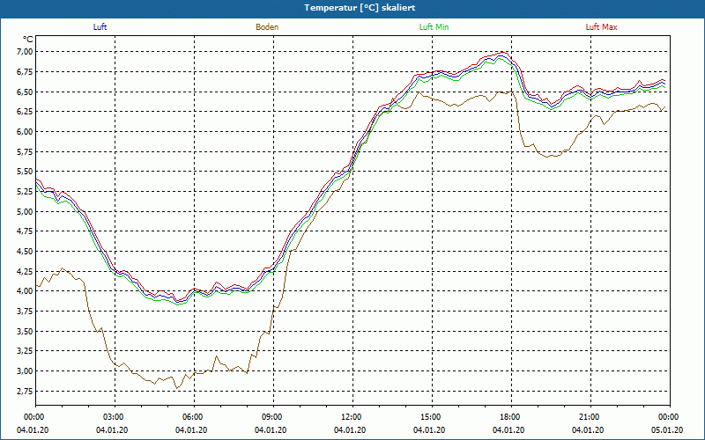705x440 pixels.
Task: Click the 3,25 y-axis value
Action: click(25, 351)
